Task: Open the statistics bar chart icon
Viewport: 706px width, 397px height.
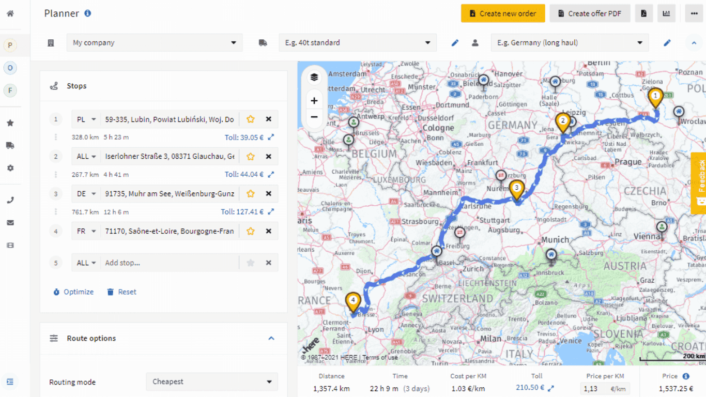Action: [x=666, y=13]
